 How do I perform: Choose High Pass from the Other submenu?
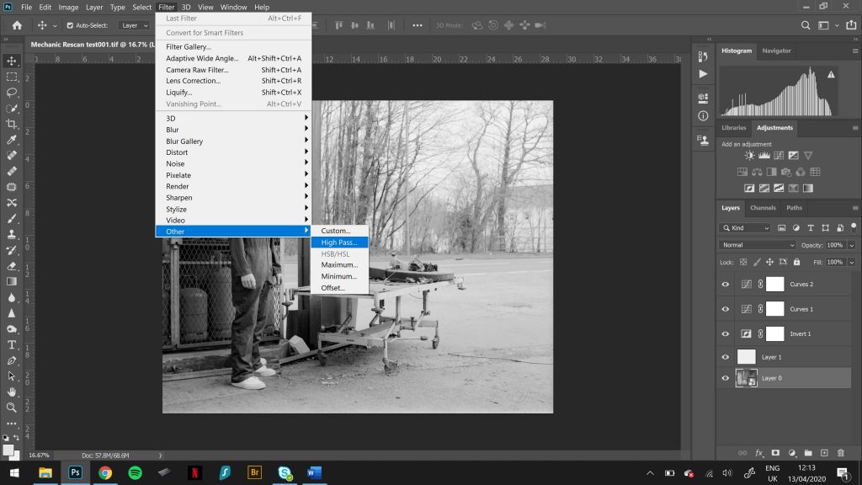point(338,242)
